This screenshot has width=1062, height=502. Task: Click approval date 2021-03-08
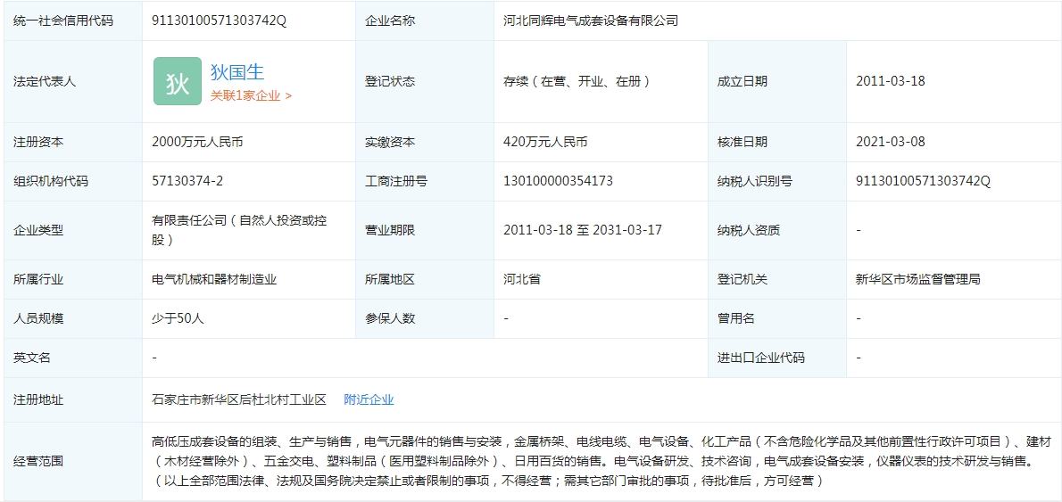[x=890, y=142]
